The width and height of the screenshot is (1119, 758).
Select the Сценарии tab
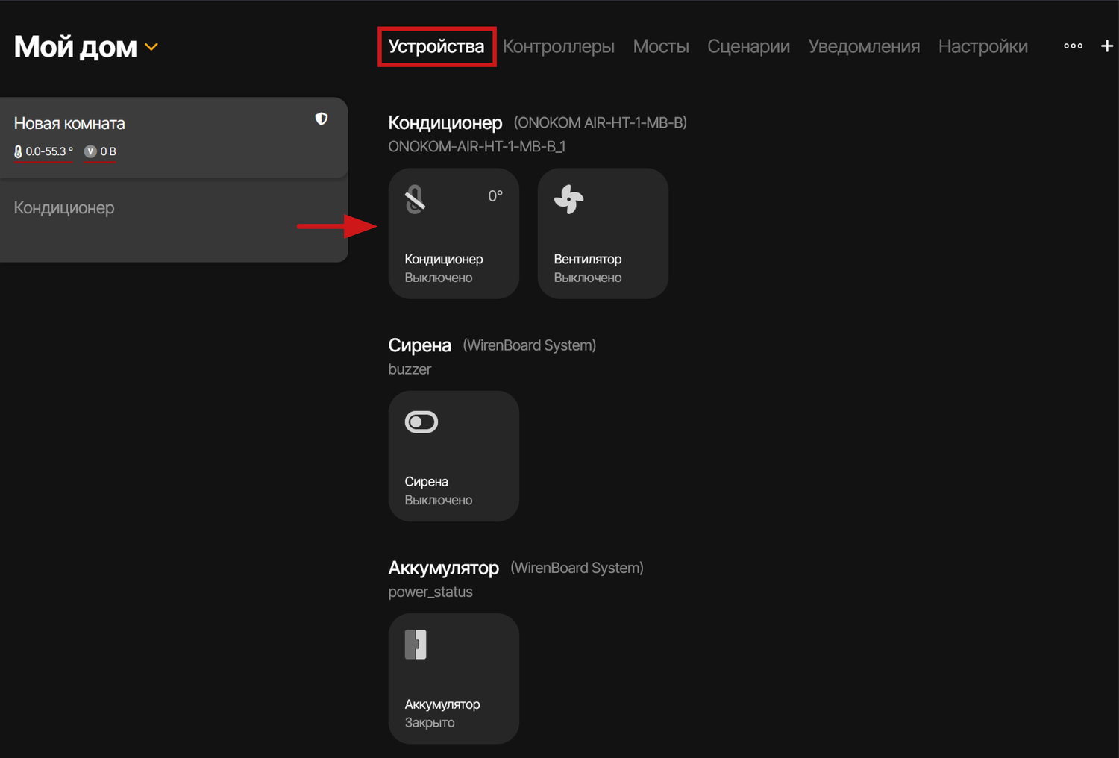click(x=748, y=46)
